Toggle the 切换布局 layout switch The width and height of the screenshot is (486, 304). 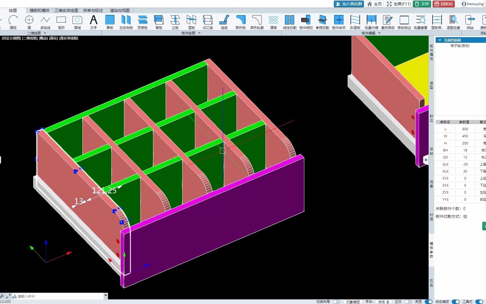click(x=337, y=301)
